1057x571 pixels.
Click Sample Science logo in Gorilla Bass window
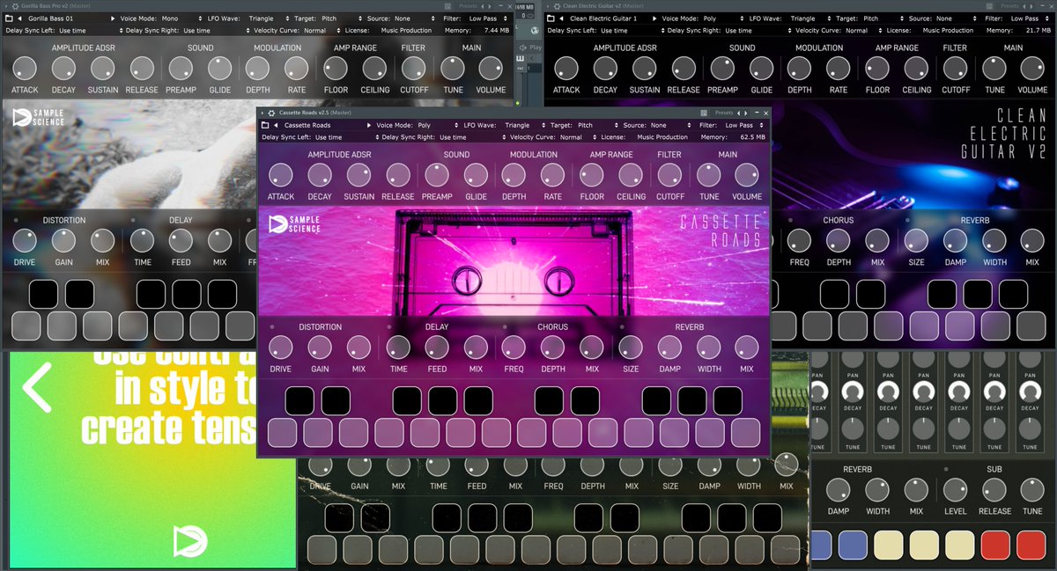click(38, 117)
